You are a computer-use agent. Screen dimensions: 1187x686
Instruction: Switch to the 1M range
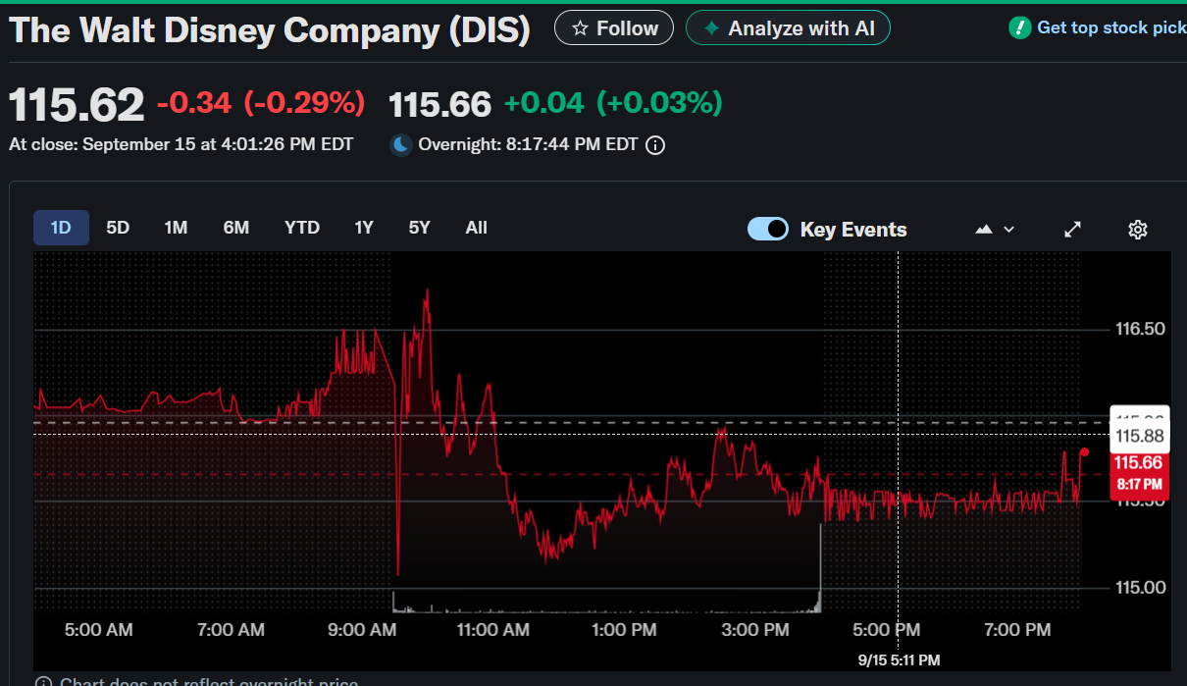176,228
